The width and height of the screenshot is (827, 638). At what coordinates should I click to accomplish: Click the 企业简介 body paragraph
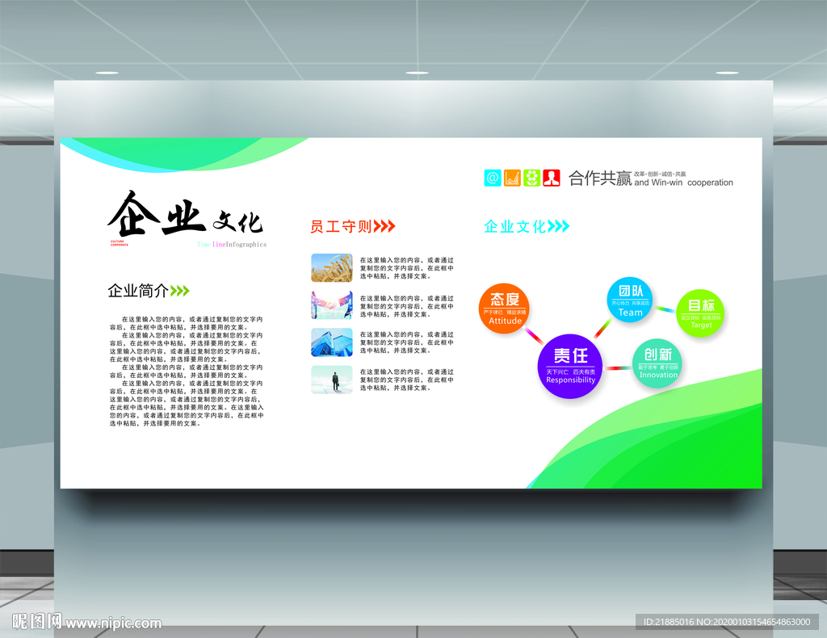click(187, 371)
